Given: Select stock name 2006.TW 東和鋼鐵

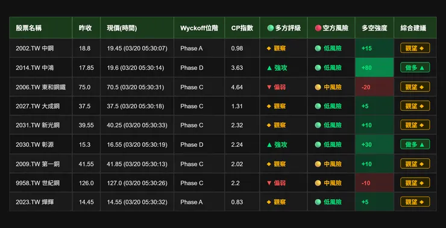Looking at the screenshot, I should click(40, 87).
